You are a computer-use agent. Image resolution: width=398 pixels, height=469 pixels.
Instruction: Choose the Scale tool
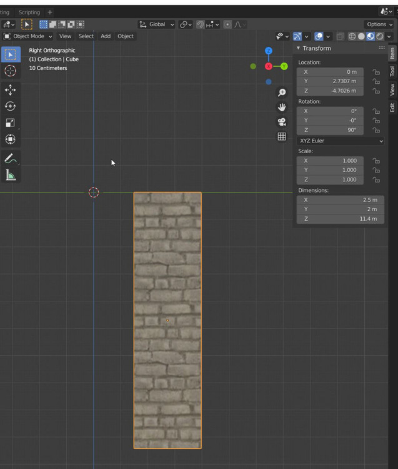(11, 123)
